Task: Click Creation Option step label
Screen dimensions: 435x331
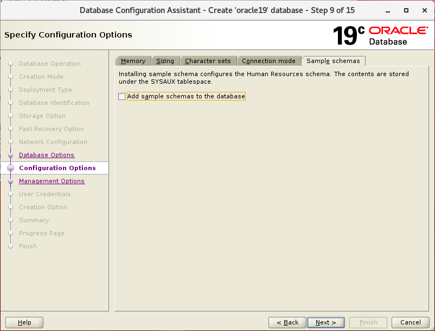Action: 43,207
